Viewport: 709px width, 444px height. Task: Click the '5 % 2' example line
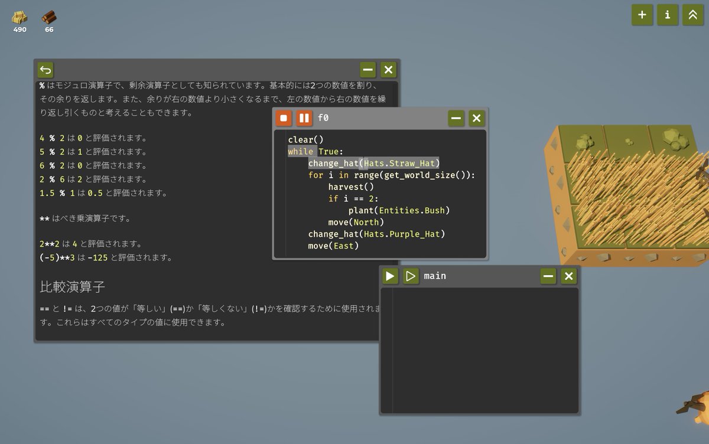pyautogui.click(x=93, y=152)
